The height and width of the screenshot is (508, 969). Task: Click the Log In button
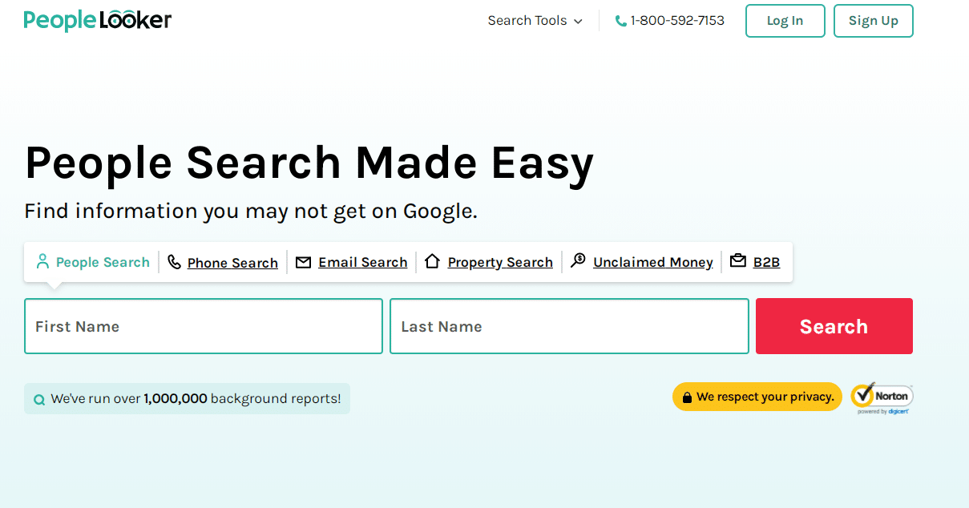pyautogui.click(x=785, y=21)
